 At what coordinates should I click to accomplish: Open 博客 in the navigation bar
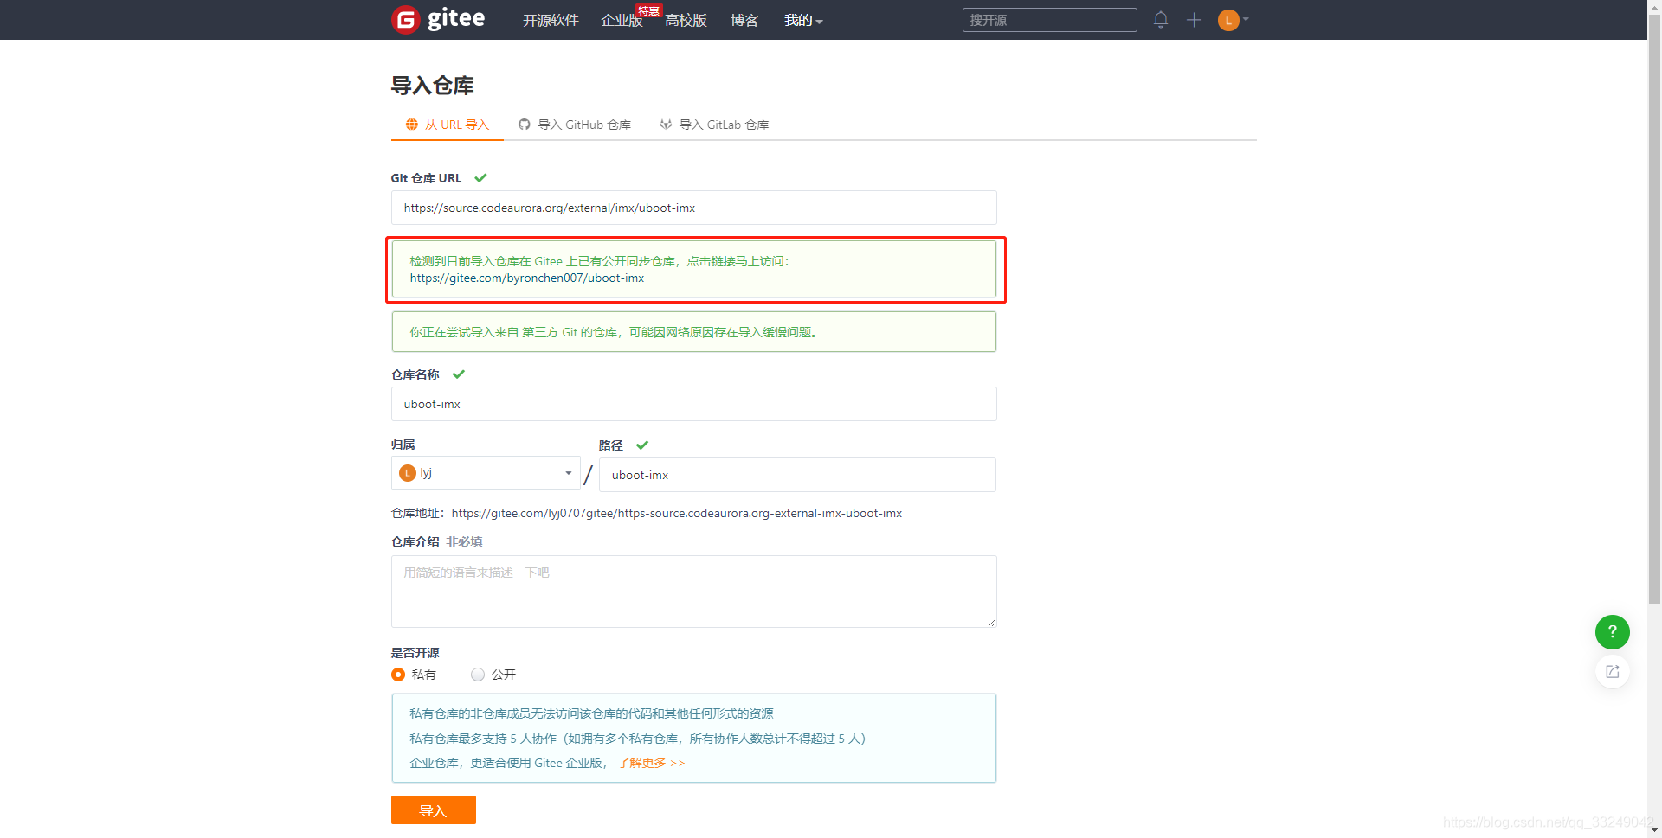(744, 20)
